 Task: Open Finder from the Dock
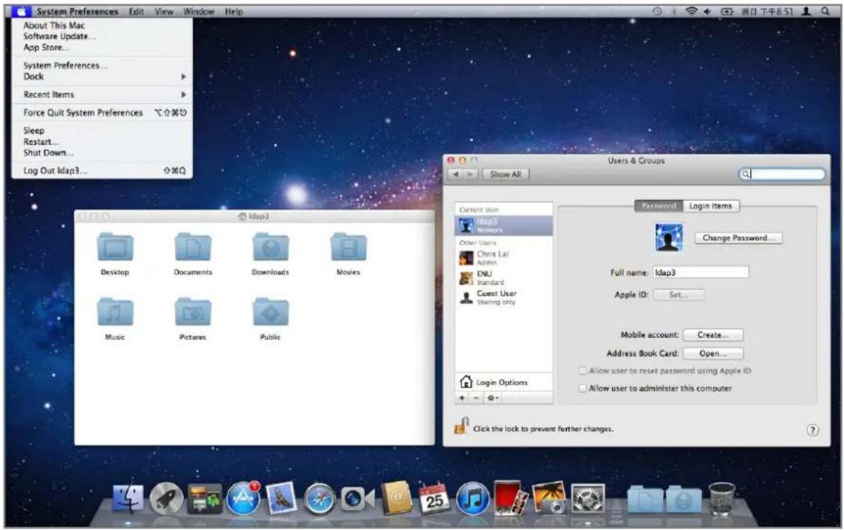pyautogui.click(x=128, y=498)
